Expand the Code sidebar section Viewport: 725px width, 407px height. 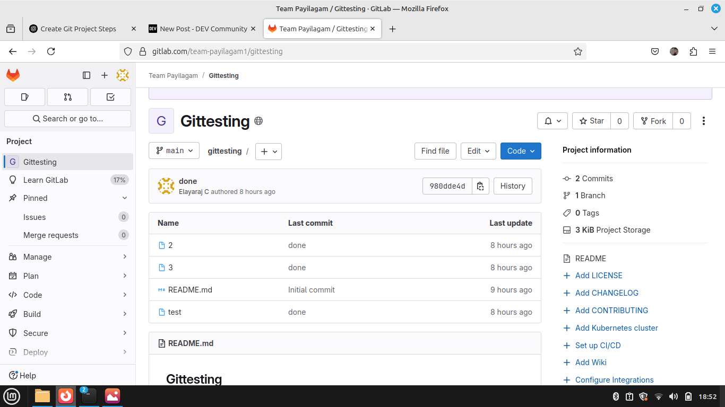tap(68, 295)
